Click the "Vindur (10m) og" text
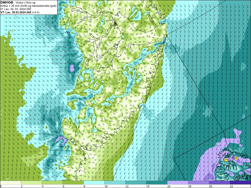The height and width of the screenshot is (188, 251). [x=26, y=3]
